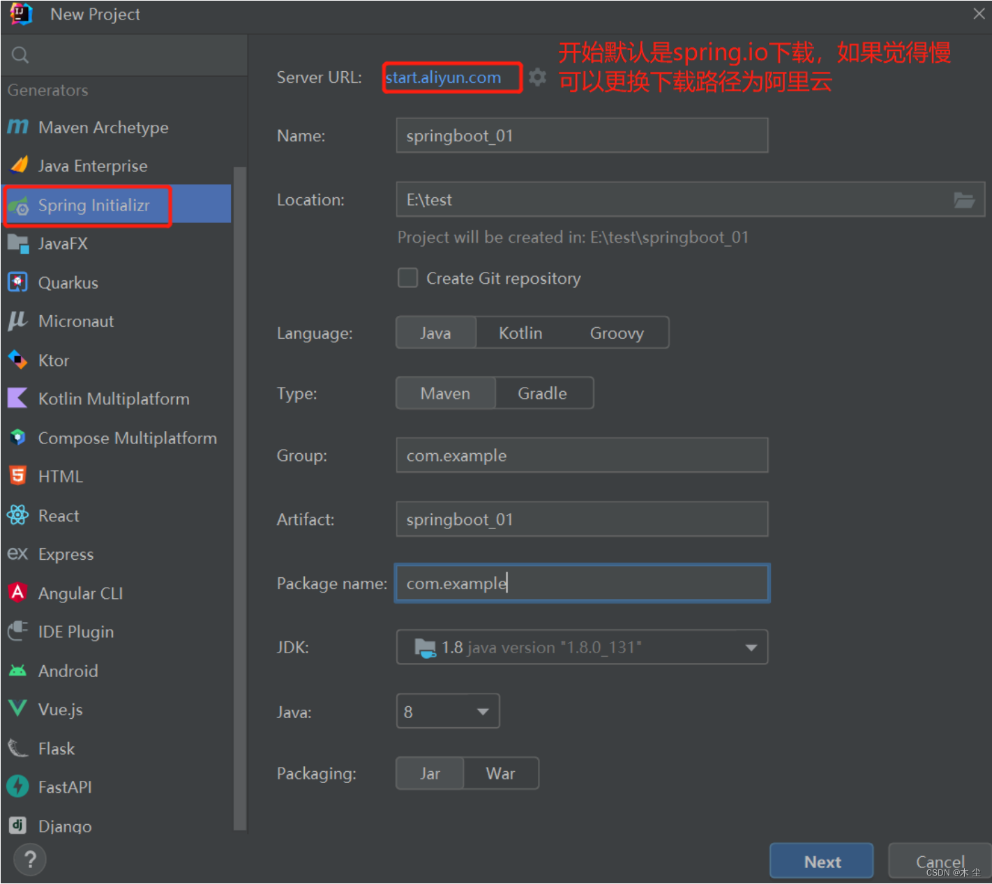
Task: Click the FastAPI lightning icon
Action: pos(17,786)
